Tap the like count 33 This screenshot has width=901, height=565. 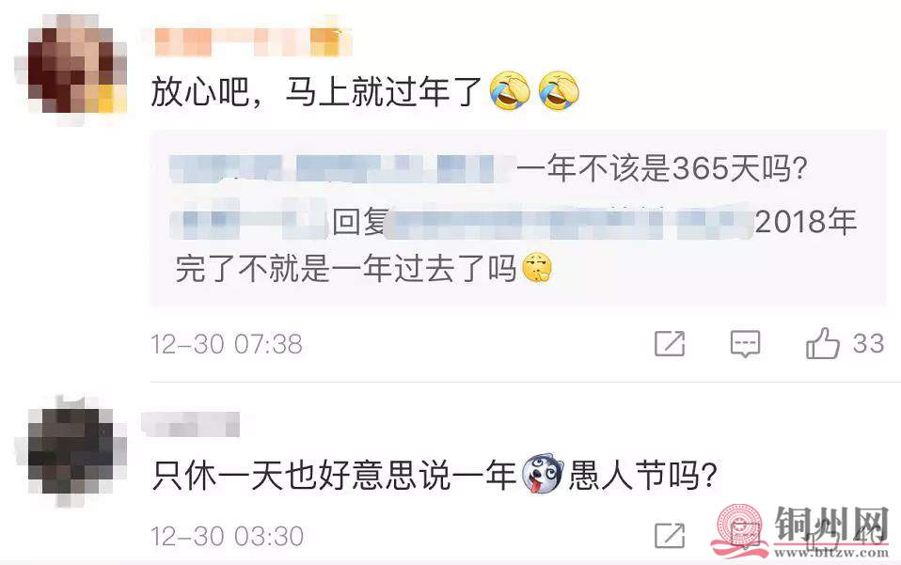pos(868,343)
